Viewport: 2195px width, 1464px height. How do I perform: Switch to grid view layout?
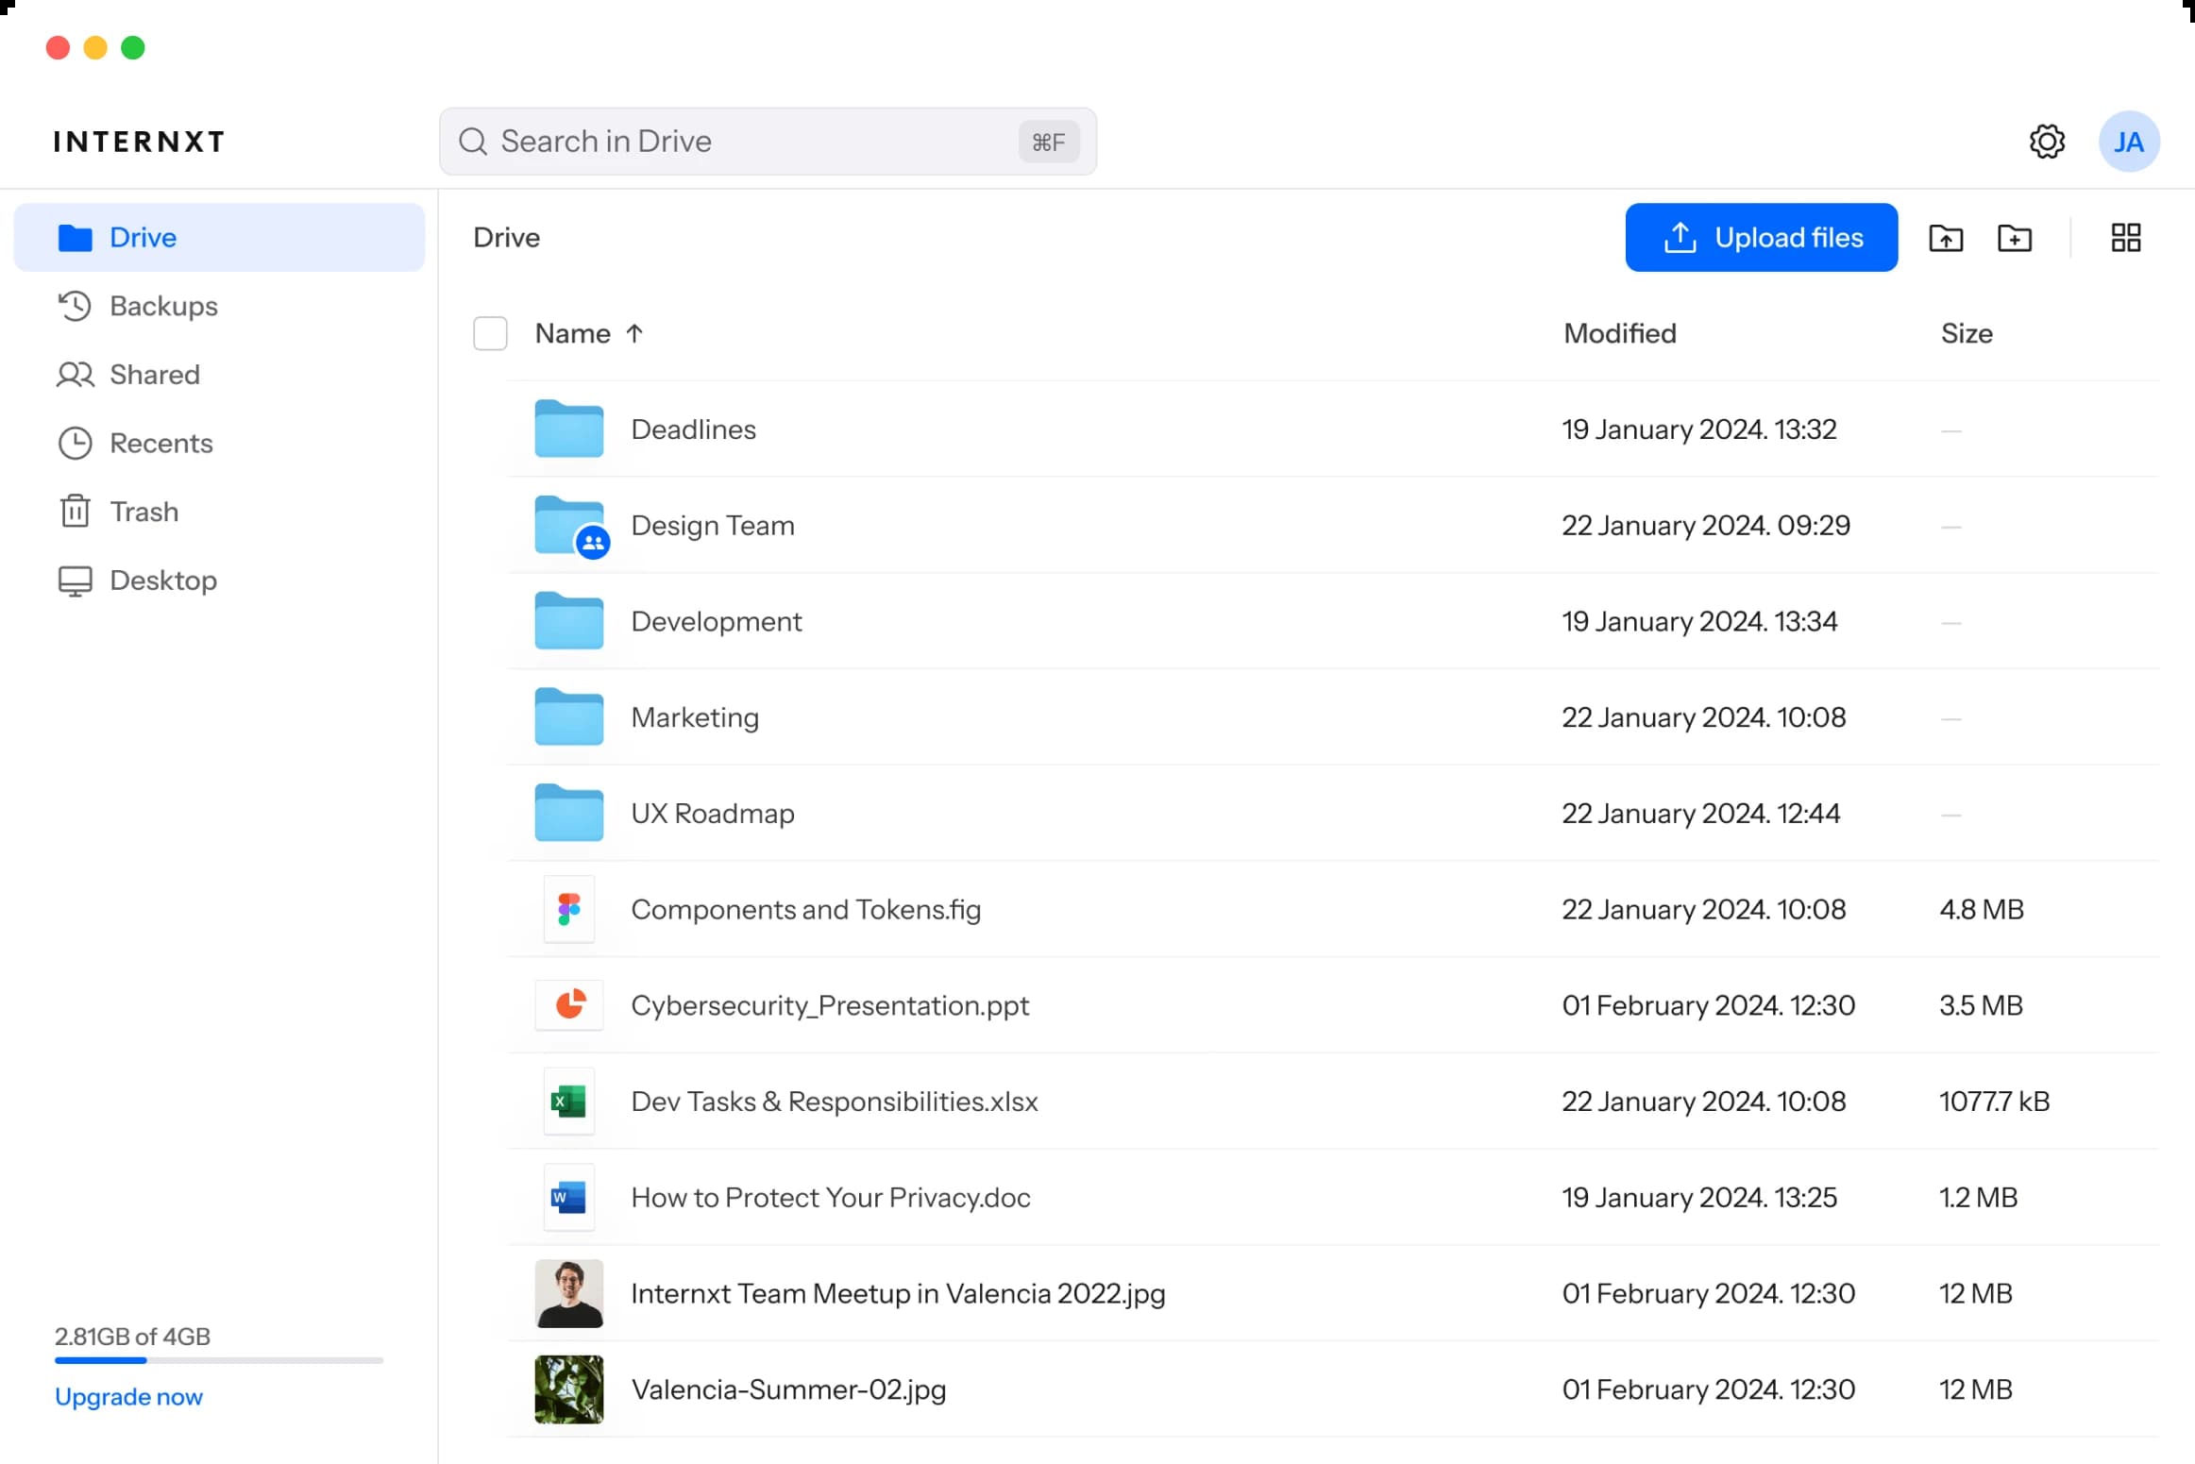coord(2126,237)
